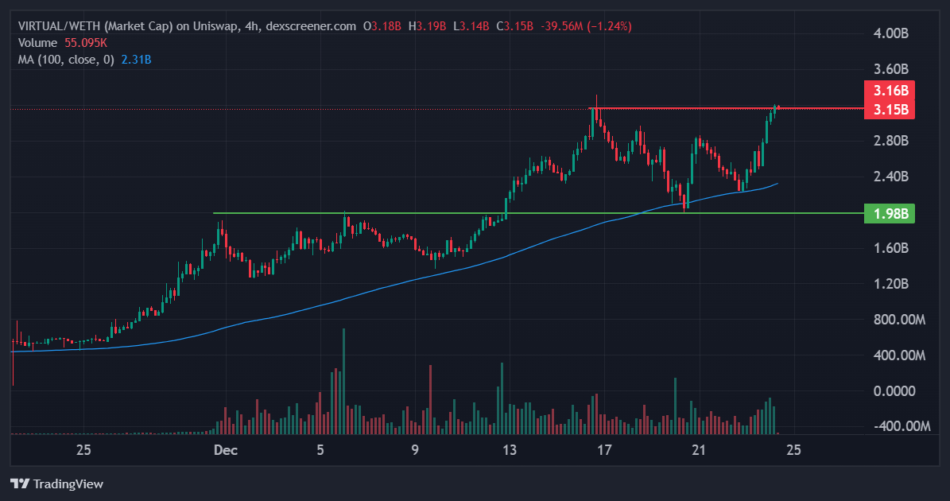950x501 pixels.
Task: Click the Dec date label on time axis
Action: 227,450
